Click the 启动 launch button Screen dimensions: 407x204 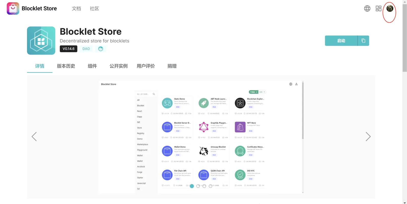click(341, 41)
